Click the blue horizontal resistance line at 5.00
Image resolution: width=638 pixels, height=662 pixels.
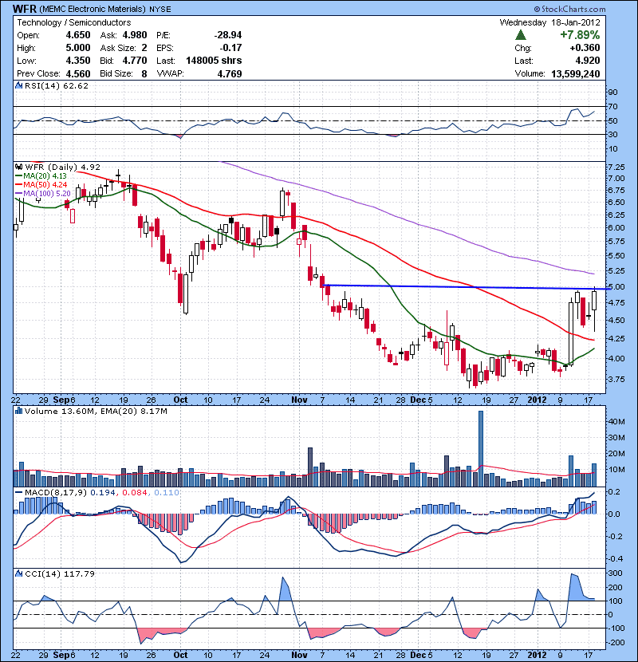[467, 287]
